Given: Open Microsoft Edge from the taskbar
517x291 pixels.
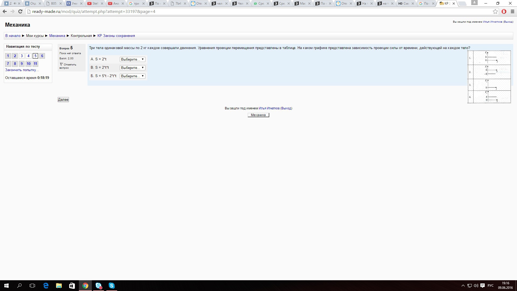Looking at the screenshot, I should 46,286.
